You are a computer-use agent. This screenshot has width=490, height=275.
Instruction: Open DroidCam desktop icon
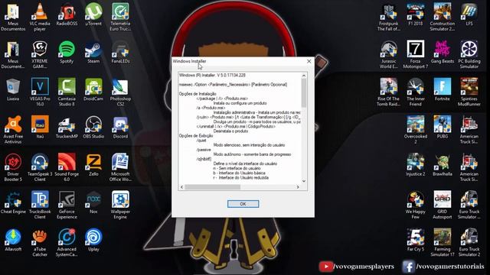tap(93, 89)
